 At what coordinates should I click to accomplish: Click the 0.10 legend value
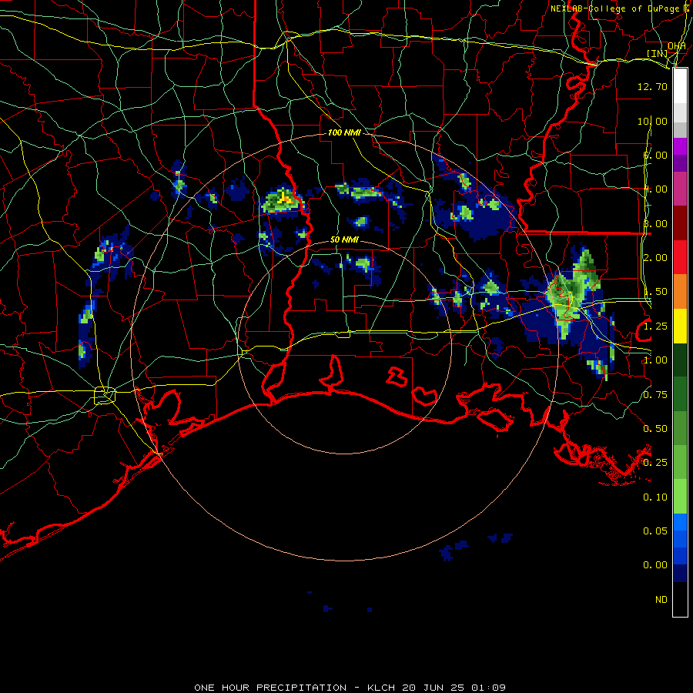[655, 497]
